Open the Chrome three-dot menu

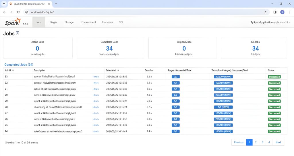(290, 12)
